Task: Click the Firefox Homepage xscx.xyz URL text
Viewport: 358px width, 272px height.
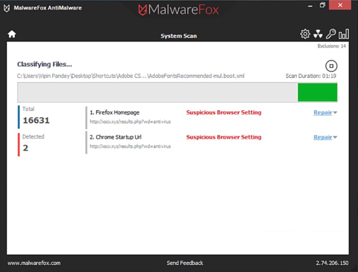Action: (x=130, y=122)
